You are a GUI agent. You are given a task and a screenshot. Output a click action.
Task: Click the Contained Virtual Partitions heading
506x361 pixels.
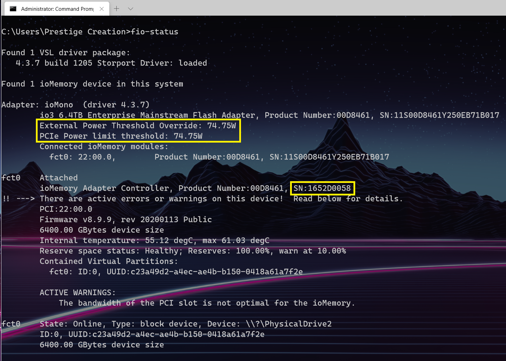pyautogui.click(x=108, y=261)
